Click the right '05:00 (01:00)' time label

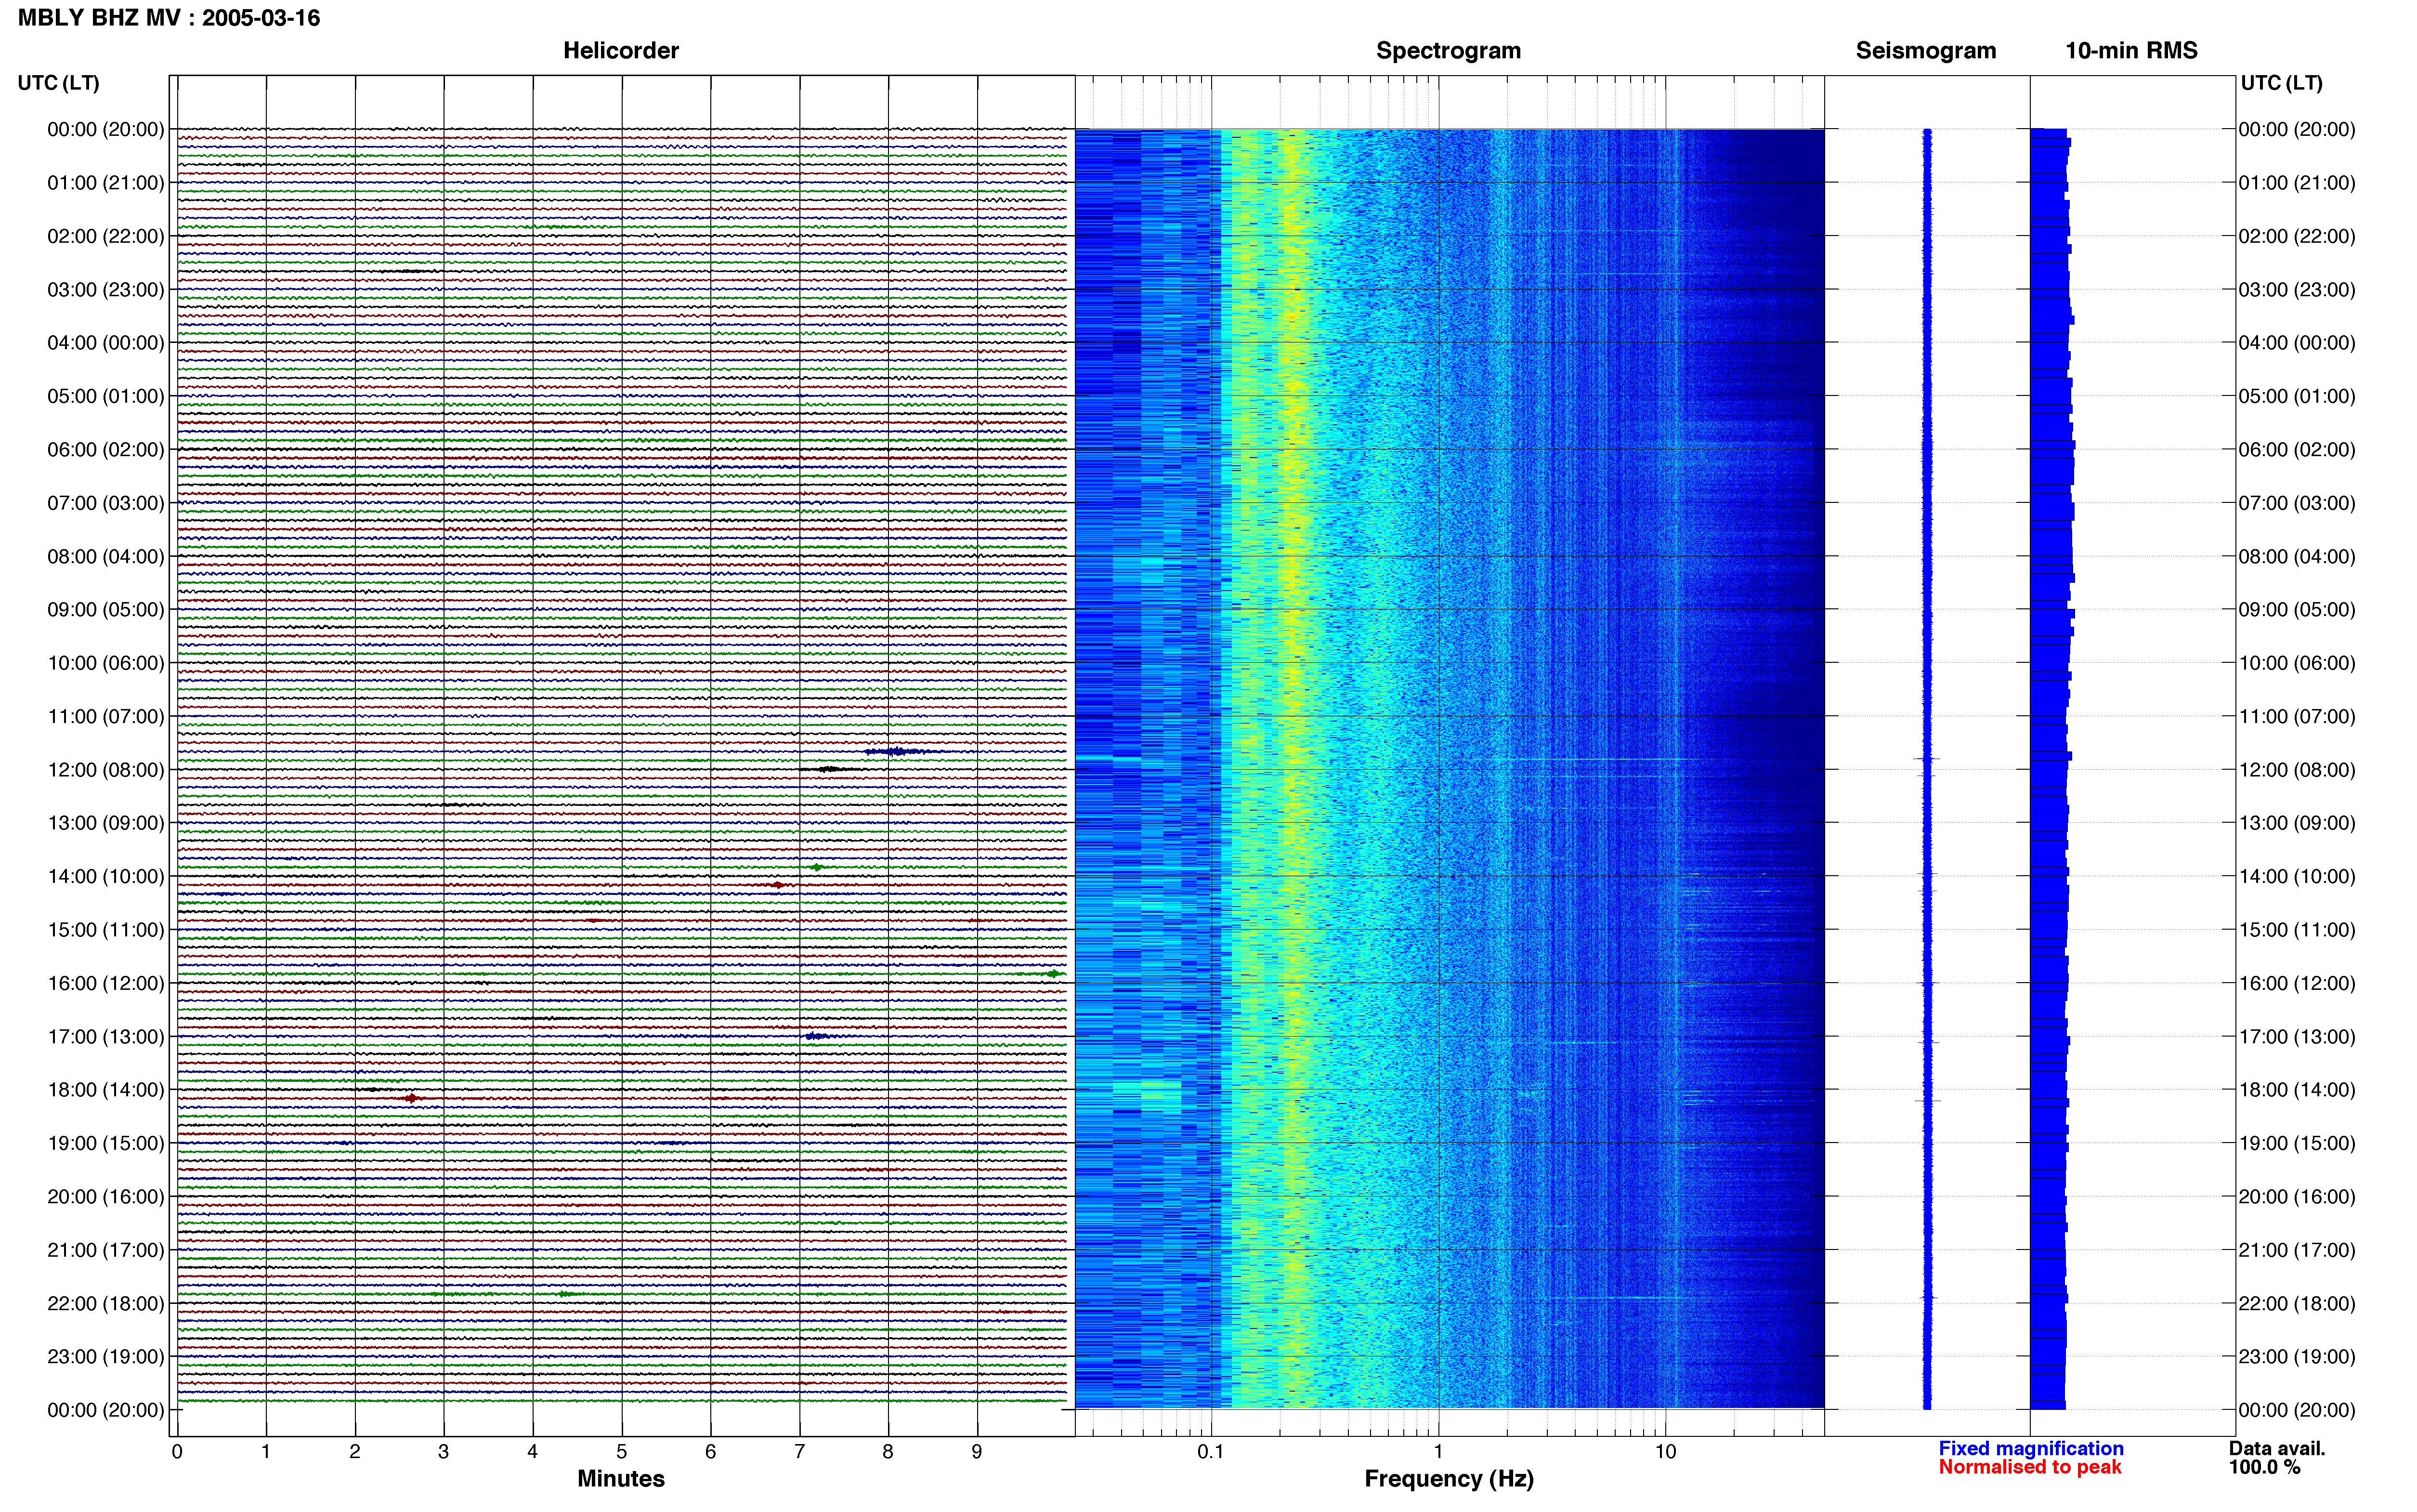tap(2297, 396)
